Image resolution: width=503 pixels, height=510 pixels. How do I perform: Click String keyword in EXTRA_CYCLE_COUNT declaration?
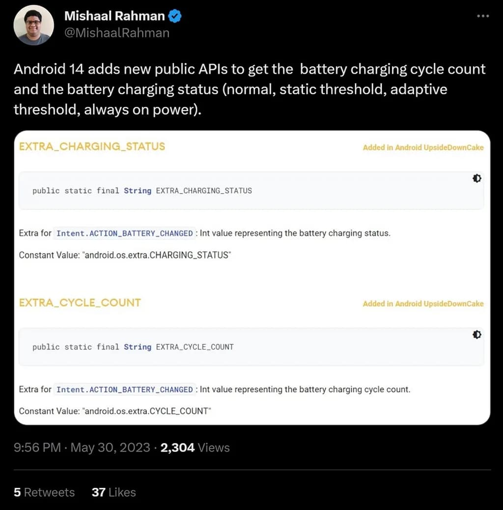138,347
